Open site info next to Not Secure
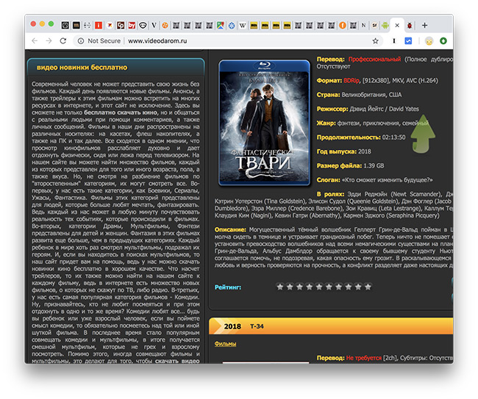Image resolution: width=478 pixels, height=399 pixels. (80, 41)
